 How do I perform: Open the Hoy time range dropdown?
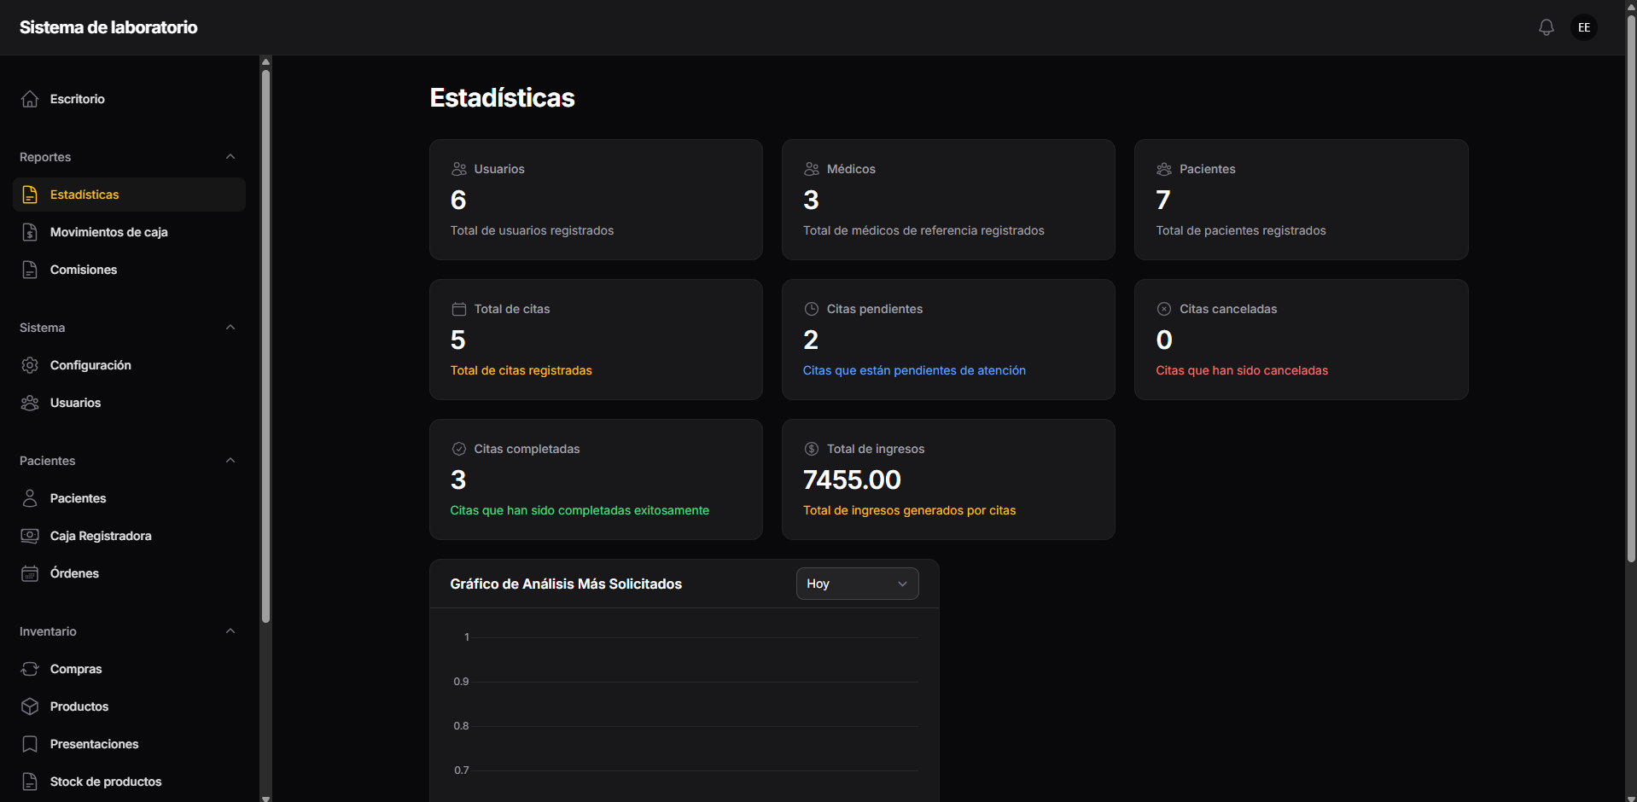pyautogui.click(x=857, y=584)
